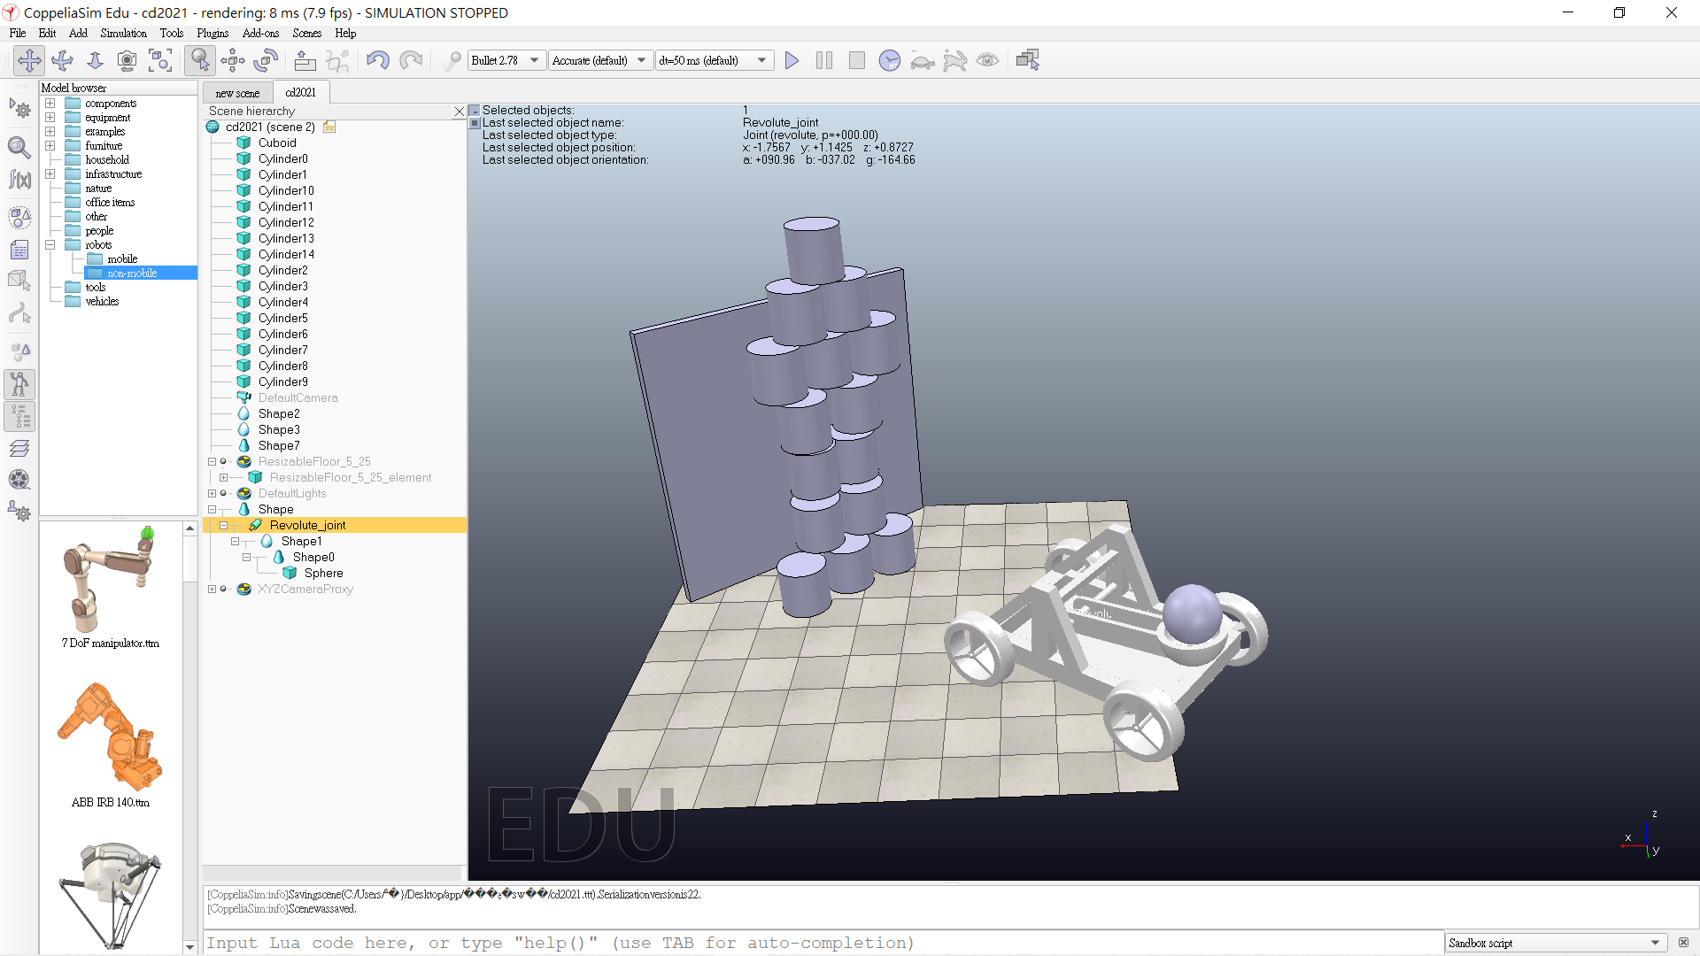The height and width of the screenshot is (956, 1700).
Task: Open the dt=50 ms time step dropdown
Action: 713,60
